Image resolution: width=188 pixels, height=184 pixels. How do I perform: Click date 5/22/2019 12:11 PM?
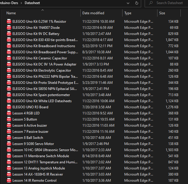(97, 46)
